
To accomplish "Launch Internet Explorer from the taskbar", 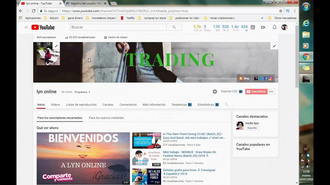I will 306,23.
